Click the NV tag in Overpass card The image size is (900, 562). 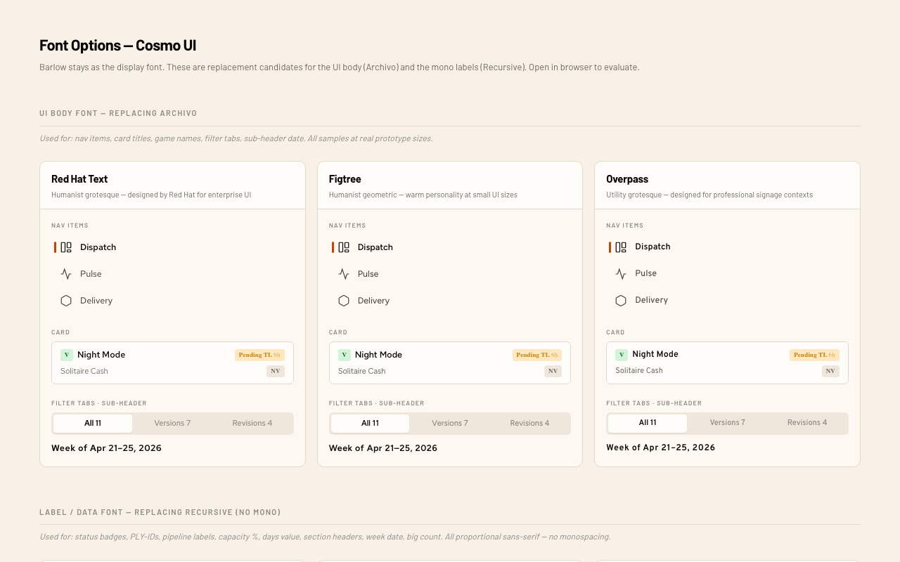[x=830, y=371]
